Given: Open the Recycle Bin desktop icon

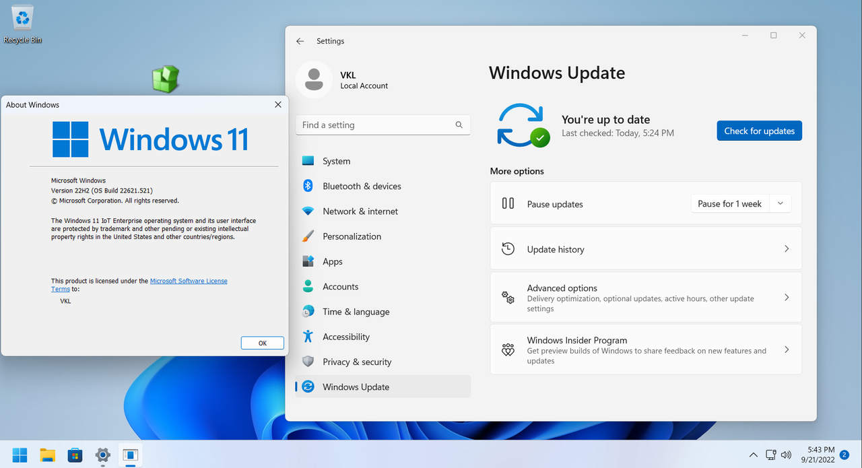Looking at the screenshot, I should [22, 24].
